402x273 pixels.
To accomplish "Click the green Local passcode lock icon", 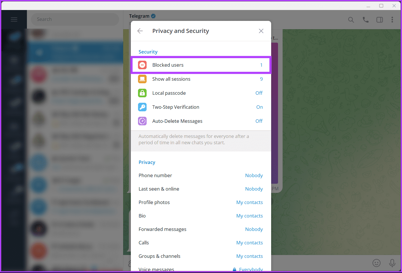I will [142, 93].
